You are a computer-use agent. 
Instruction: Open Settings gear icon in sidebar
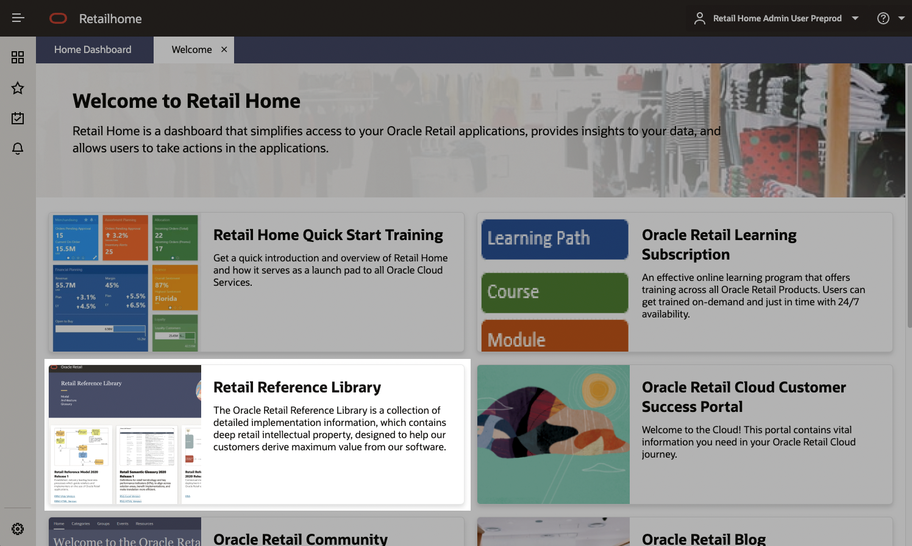(x=18, y=529)
